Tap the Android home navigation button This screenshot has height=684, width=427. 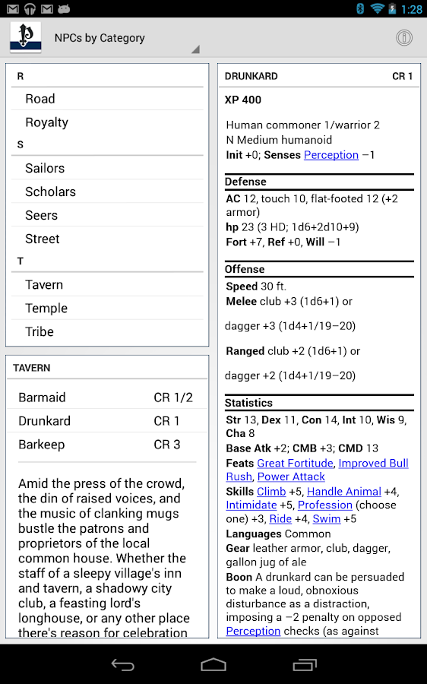coord(214,664)
